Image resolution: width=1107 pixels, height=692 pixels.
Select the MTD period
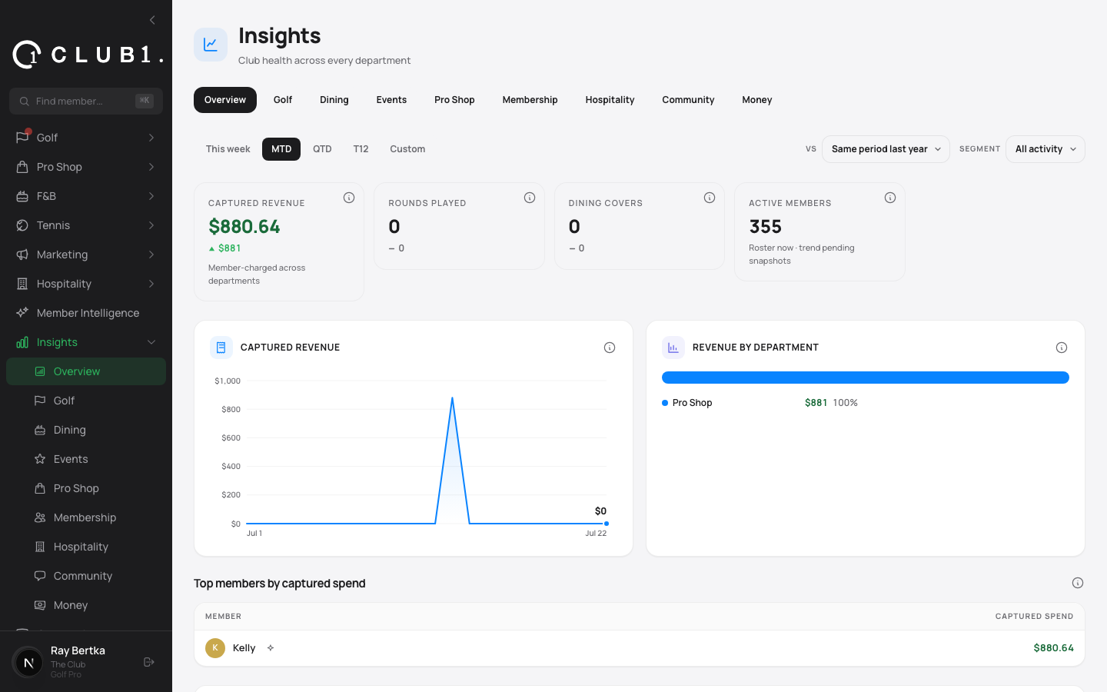coord(281,149)
